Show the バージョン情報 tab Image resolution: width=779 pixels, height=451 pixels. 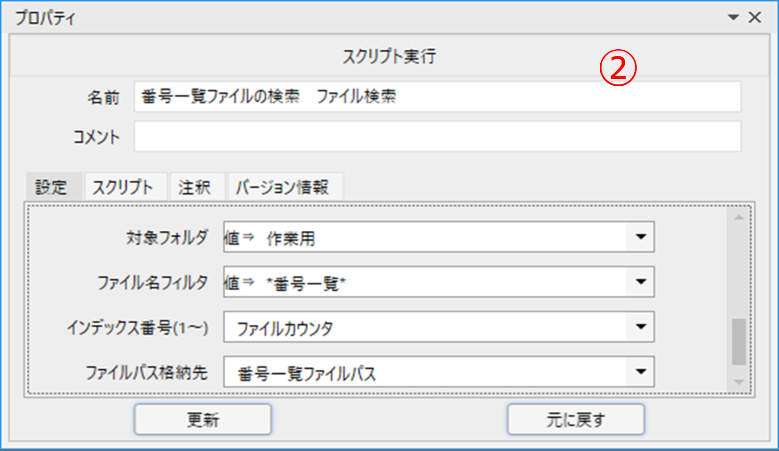(x=283, y=187)
